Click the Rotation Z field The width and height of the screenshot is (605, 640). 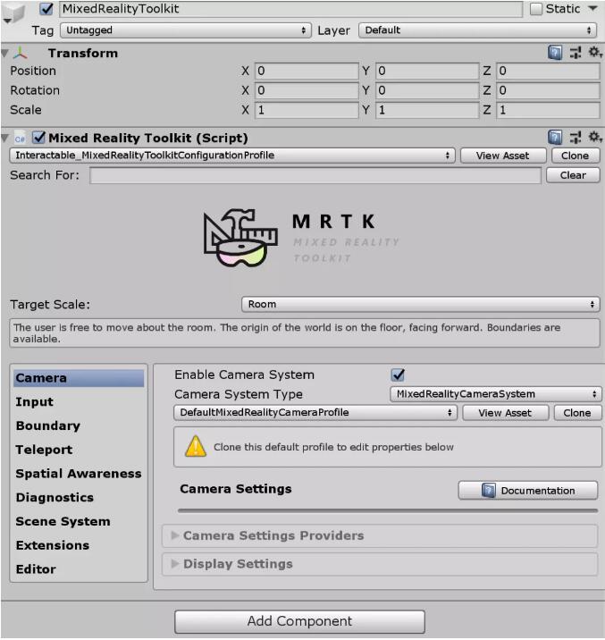tap(548, 90)
